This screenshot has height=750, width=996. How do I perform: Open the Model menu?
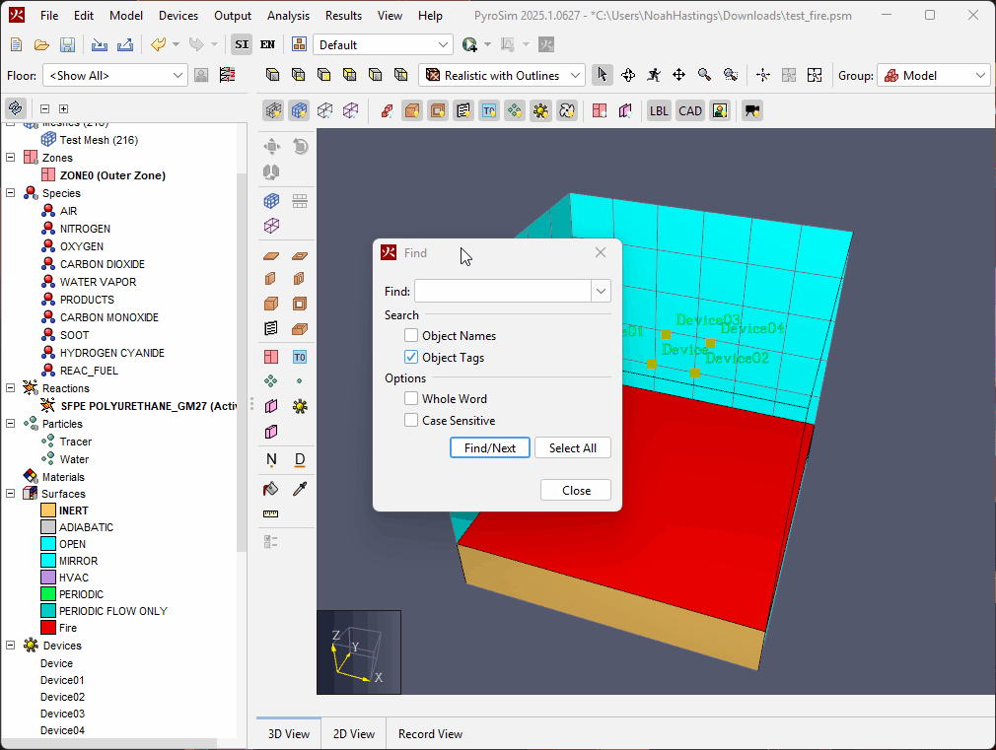click(x=126, y=15)
